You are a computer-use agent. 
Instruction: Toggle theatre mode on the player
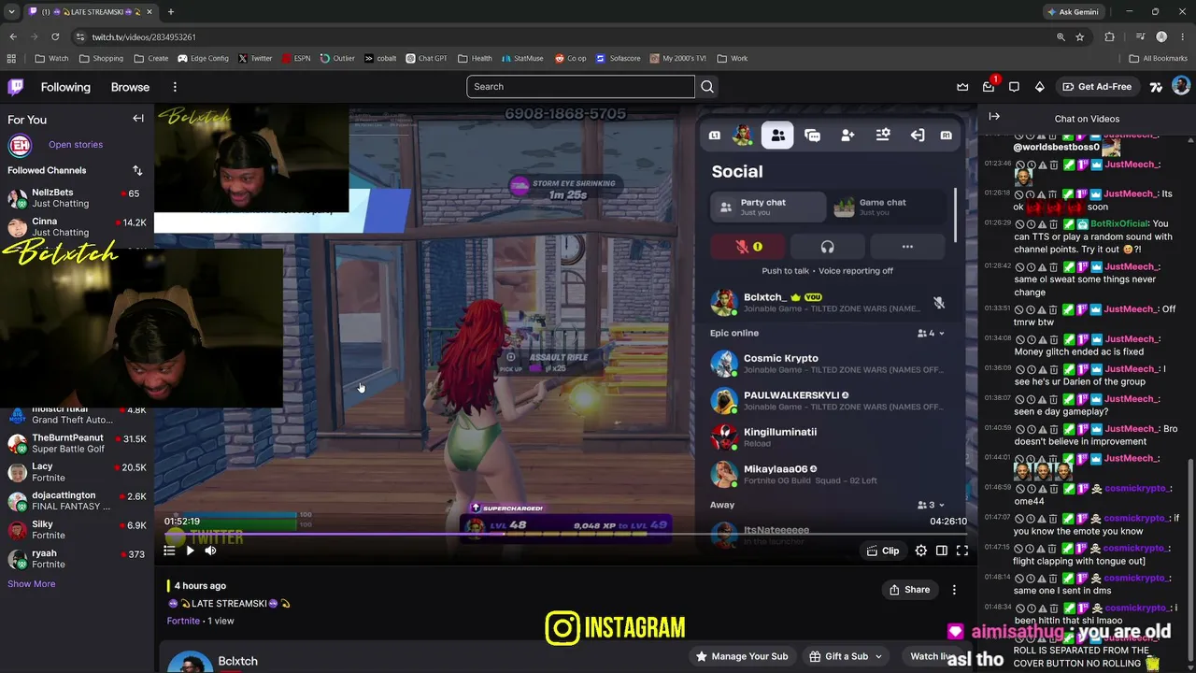942,551
